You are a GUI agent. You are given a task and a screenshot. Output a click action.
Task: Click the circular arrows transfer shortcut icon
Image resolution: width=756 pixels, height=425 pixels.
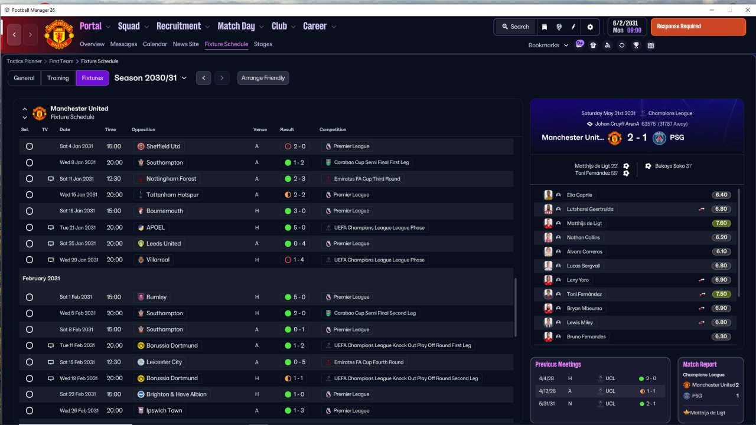[x=622, y=45]
